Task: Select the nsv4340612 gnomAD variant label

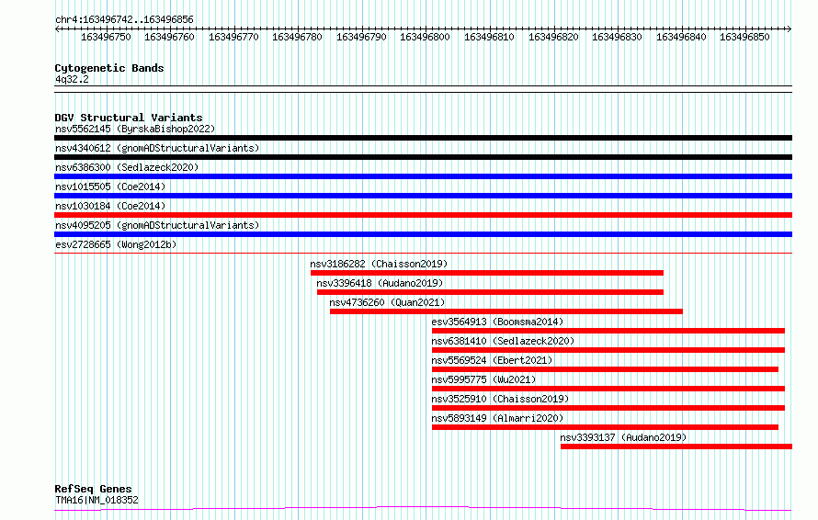Action: point(157,148)
